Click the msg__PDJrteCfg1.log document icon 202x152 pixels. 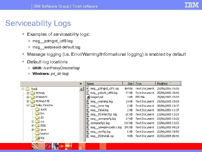(88, 114)
